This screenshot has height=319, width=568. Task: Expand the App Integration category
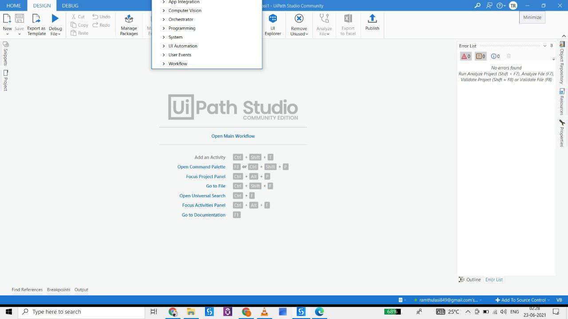coord(164,2)
